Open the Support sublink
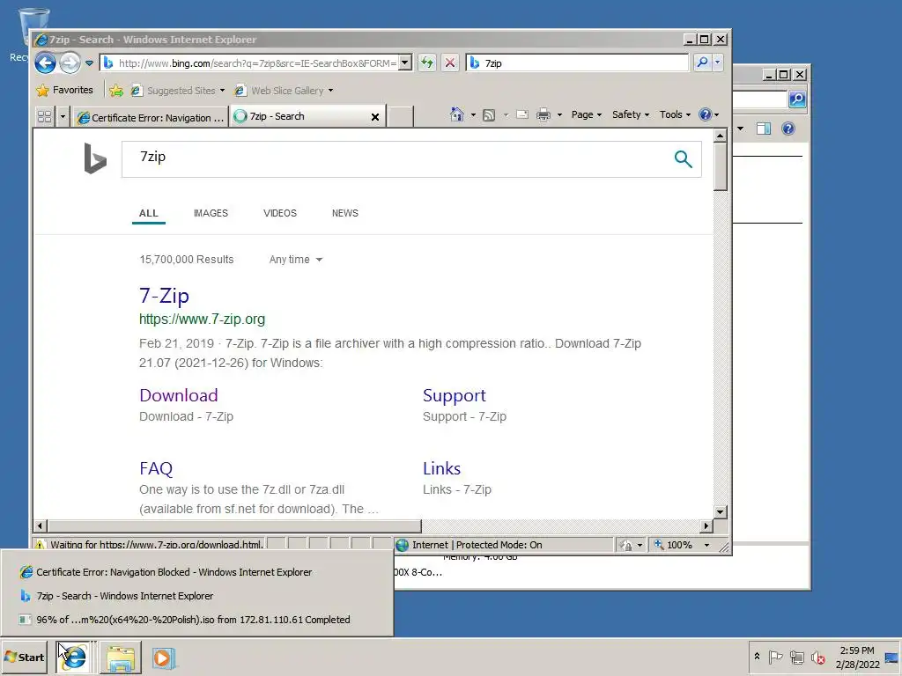Image resolution: width=902 pixels, height=676 pixels. [x=454, y=395]
